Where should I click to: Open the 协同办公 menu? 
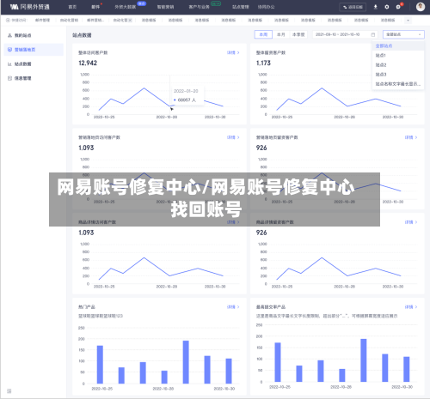[x=266, y=7]
